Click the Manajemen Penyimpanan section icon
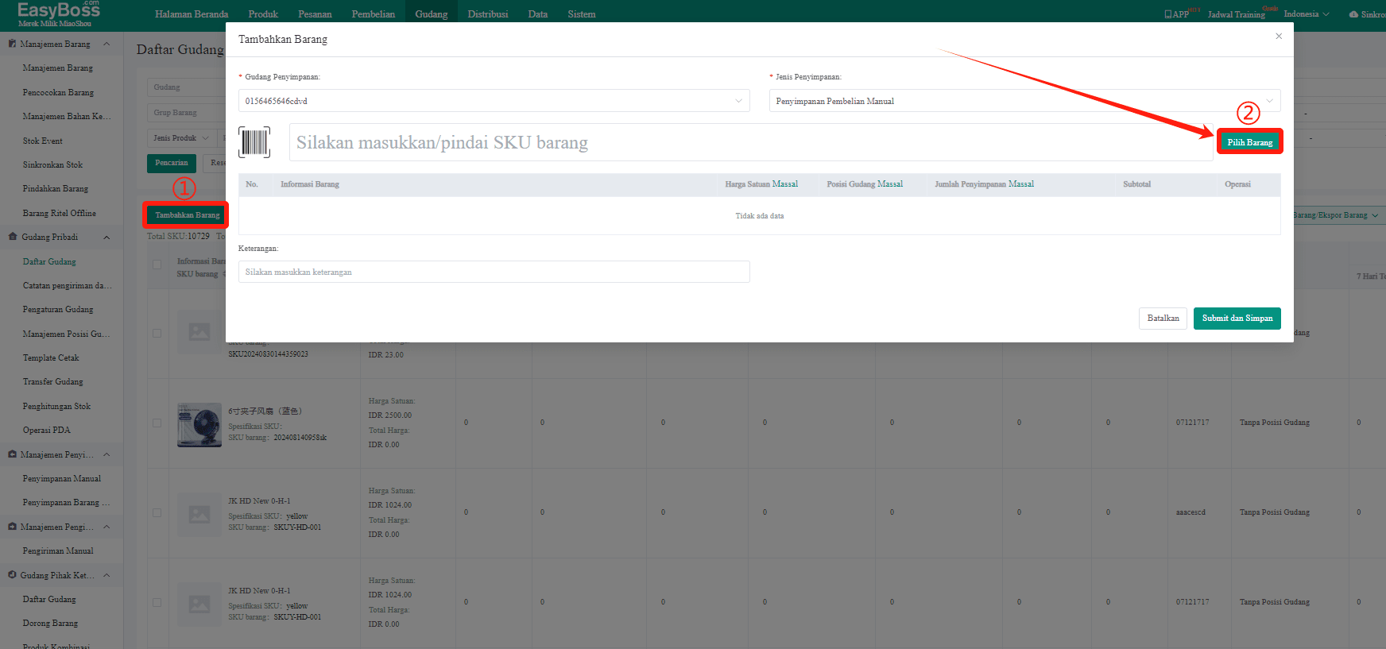This screenshot has height=649, width=1386. pyautogui.click(x=12, y=454)
